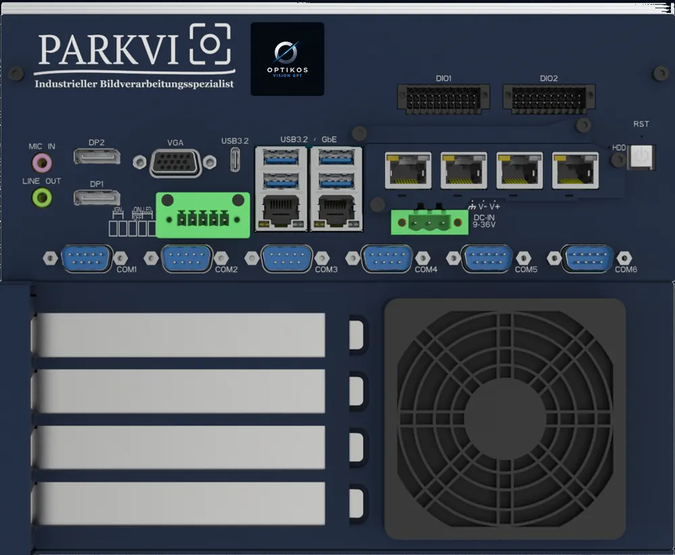The image size is (675, 555).
Task: Click the HDD indicator label
Action: pyautogui.click(x=619, y=148)
